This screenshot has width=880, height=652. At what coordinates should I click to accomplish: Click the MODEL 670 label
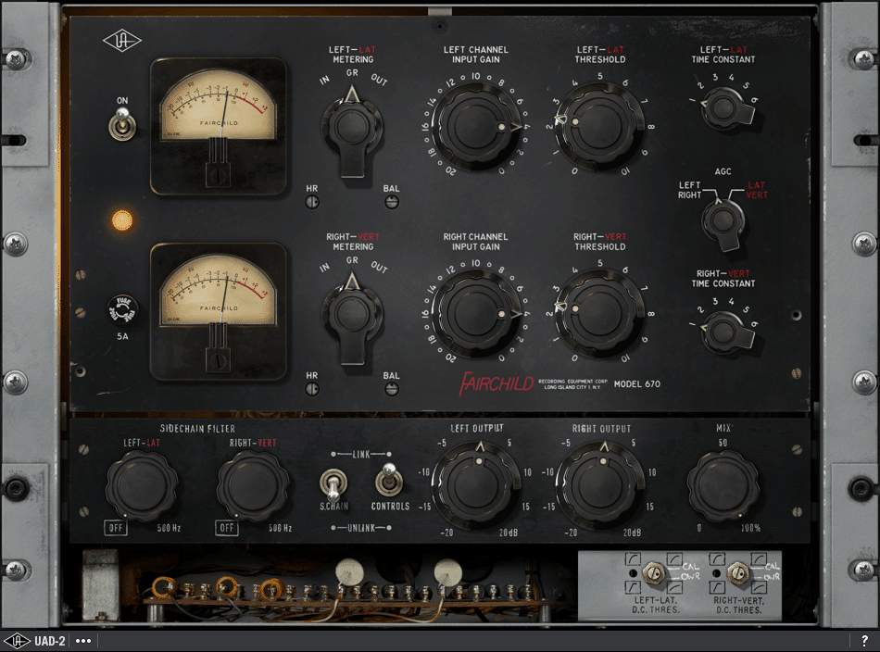[x=637, y=384]
